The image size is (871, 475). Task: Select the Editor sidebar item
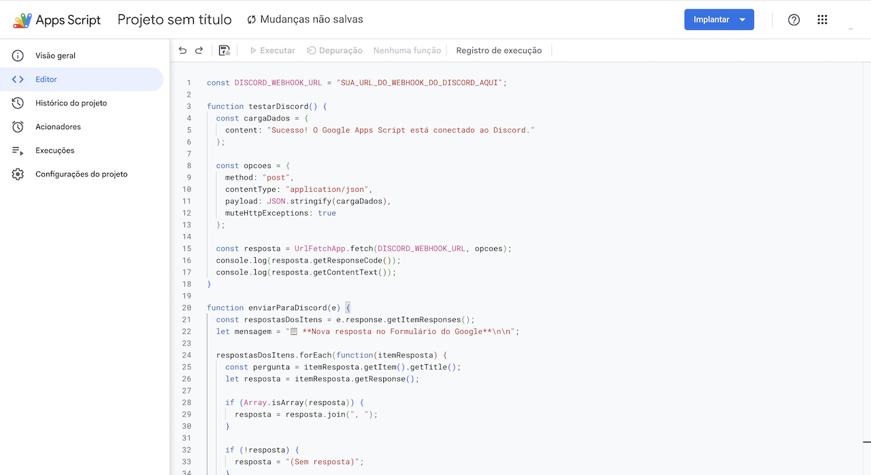click(x=82, y=80)
